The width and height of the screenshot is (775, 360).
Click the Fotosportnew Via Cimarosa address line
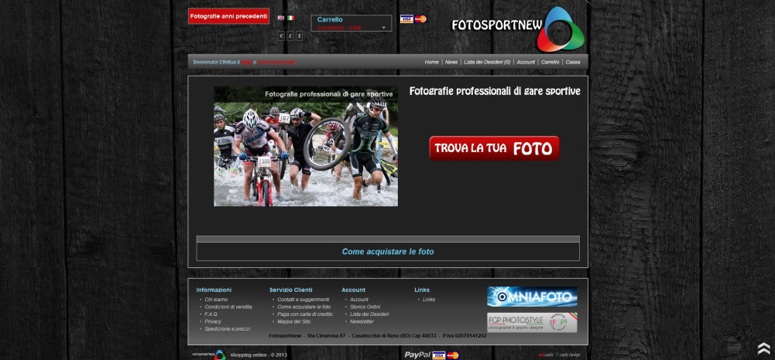click(378, 336)
